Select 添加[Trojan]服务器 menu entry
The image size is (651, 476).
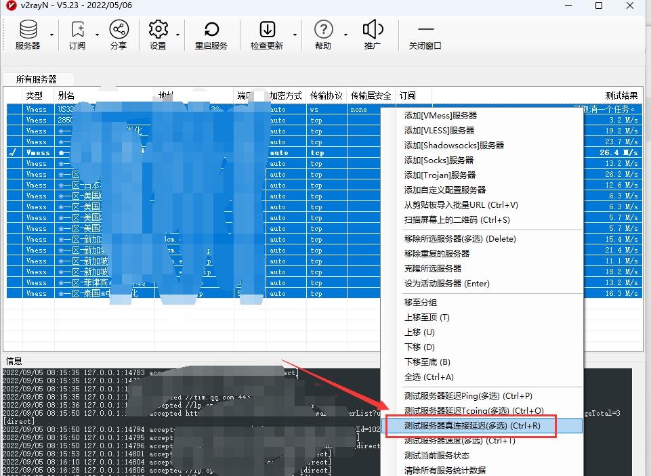(440, 175)
